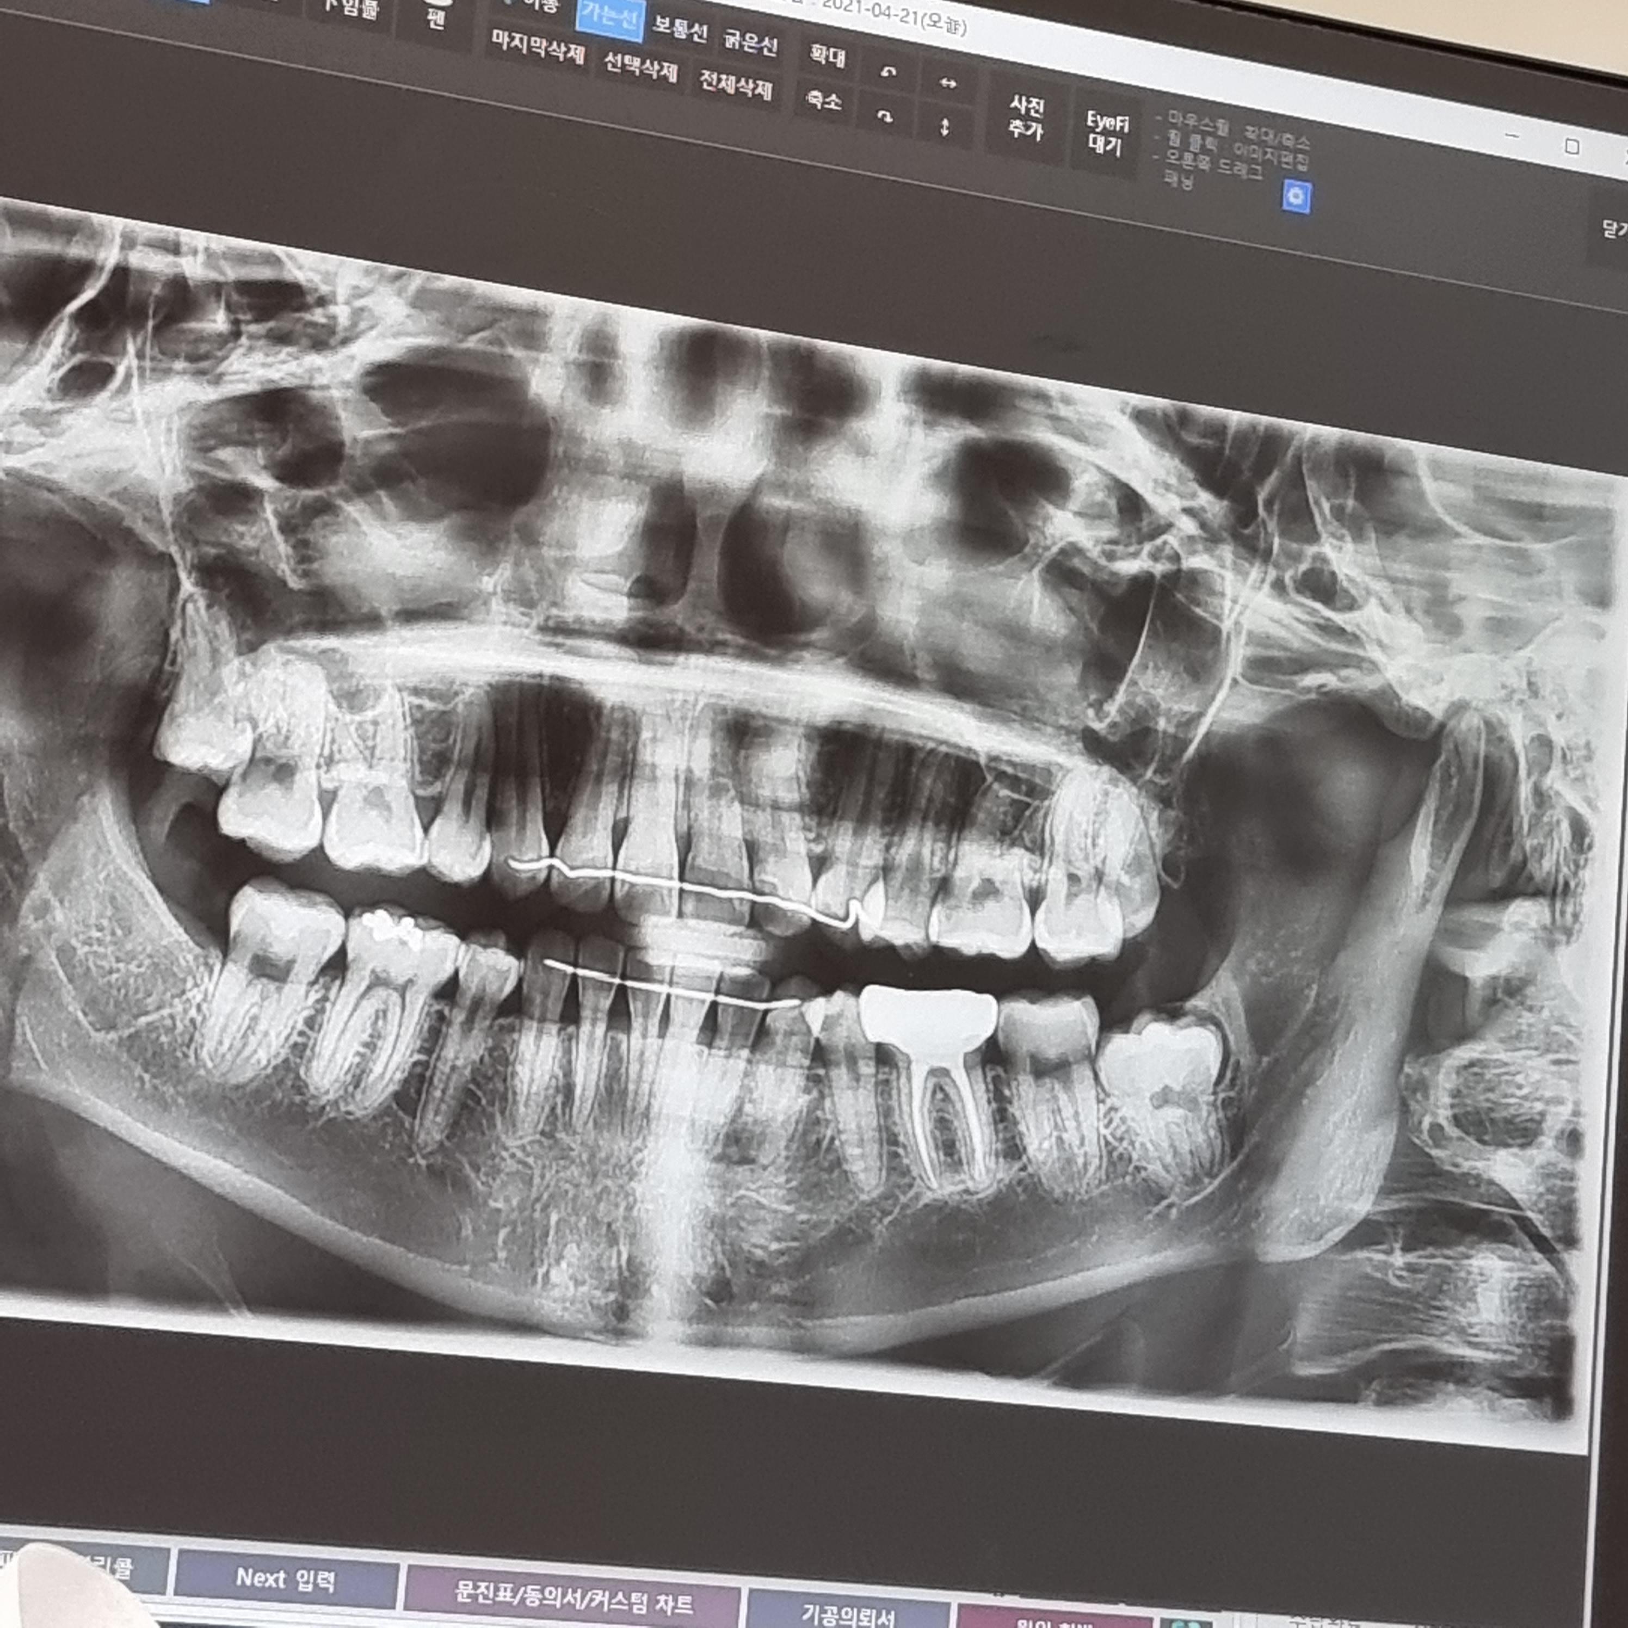Viewport: 1628px width, 1628px height.
Task: Select the 펜 pen tool
Action: click(435, 16)
